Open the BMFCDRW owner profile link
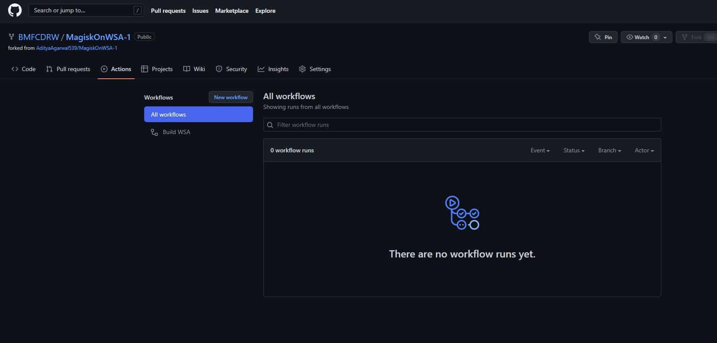This screenshot has width=717, height=343. tap(39, 37)
